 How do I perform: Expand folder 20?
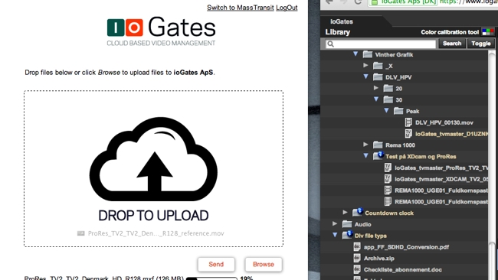click(x=376, y=88)
